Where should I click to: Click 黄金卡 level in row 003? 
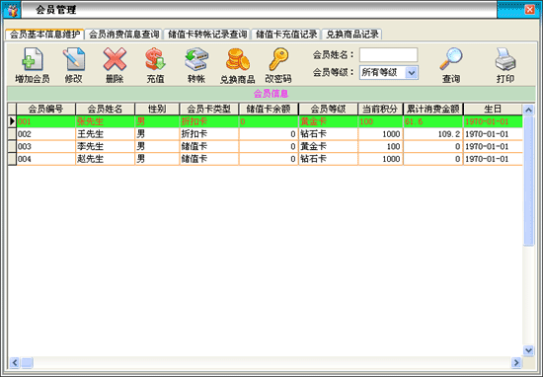328,146
